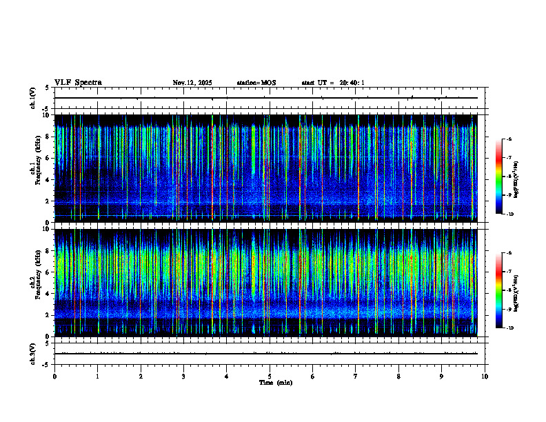Click the "station=MOS" header label

[x=256, y=83]
